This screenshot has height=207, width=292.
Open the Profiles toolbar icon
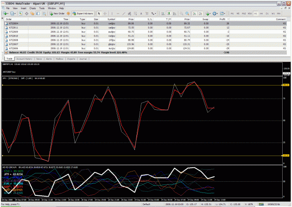pyautogui.click(x=12, y=14)
